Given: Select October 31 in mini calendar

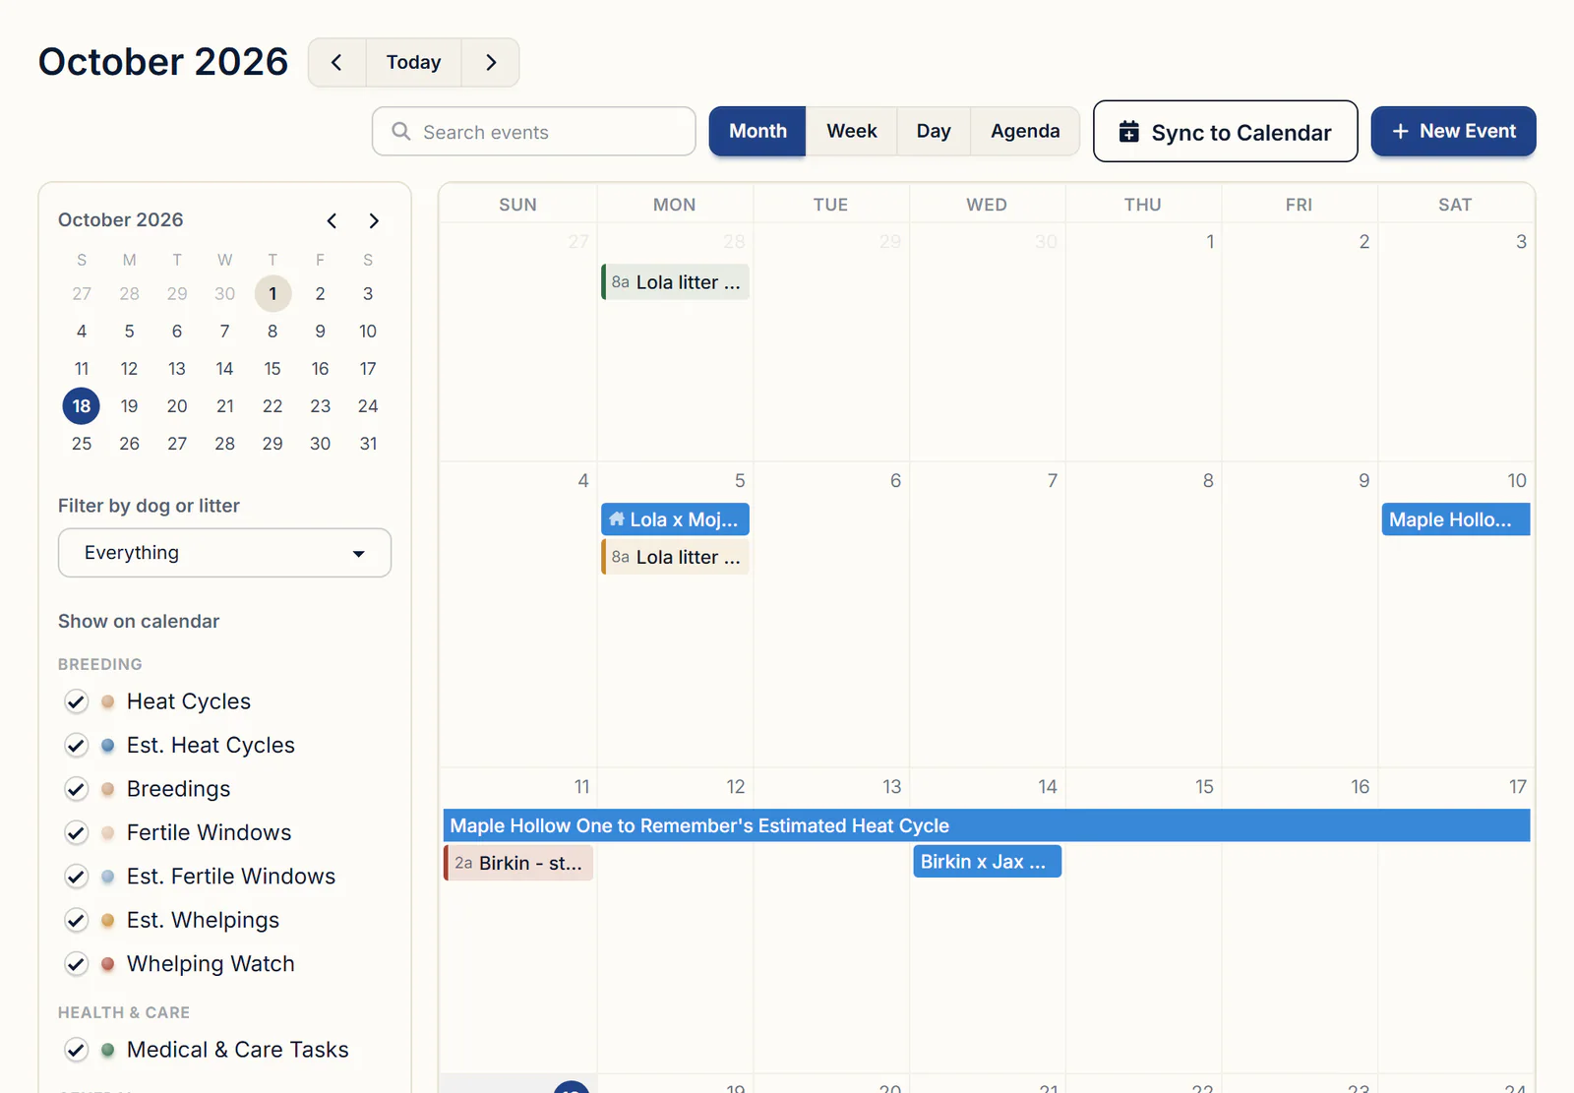Looking at the screenshot, I should point(368,444).
